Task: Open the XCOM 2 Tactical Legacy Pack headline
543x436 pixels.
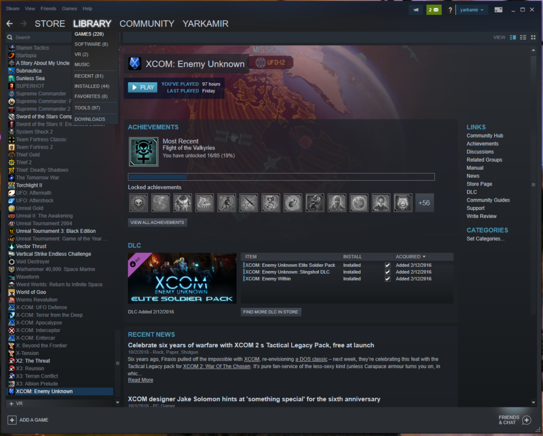Action: (x=251, y=345)
